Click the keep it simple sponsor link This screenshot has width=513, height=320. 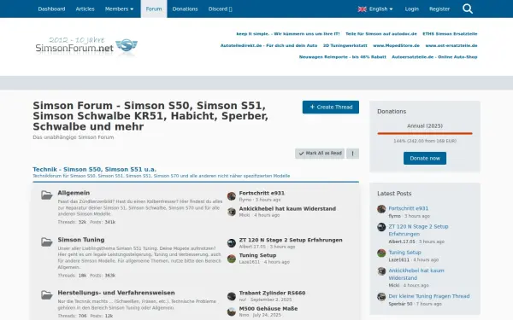click(288, 34)
